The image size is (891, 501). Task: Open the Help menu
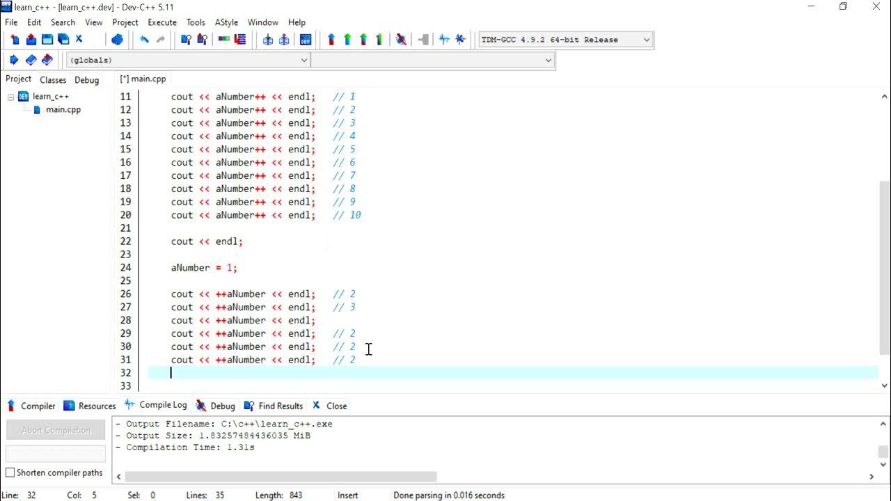click(297, 22)
